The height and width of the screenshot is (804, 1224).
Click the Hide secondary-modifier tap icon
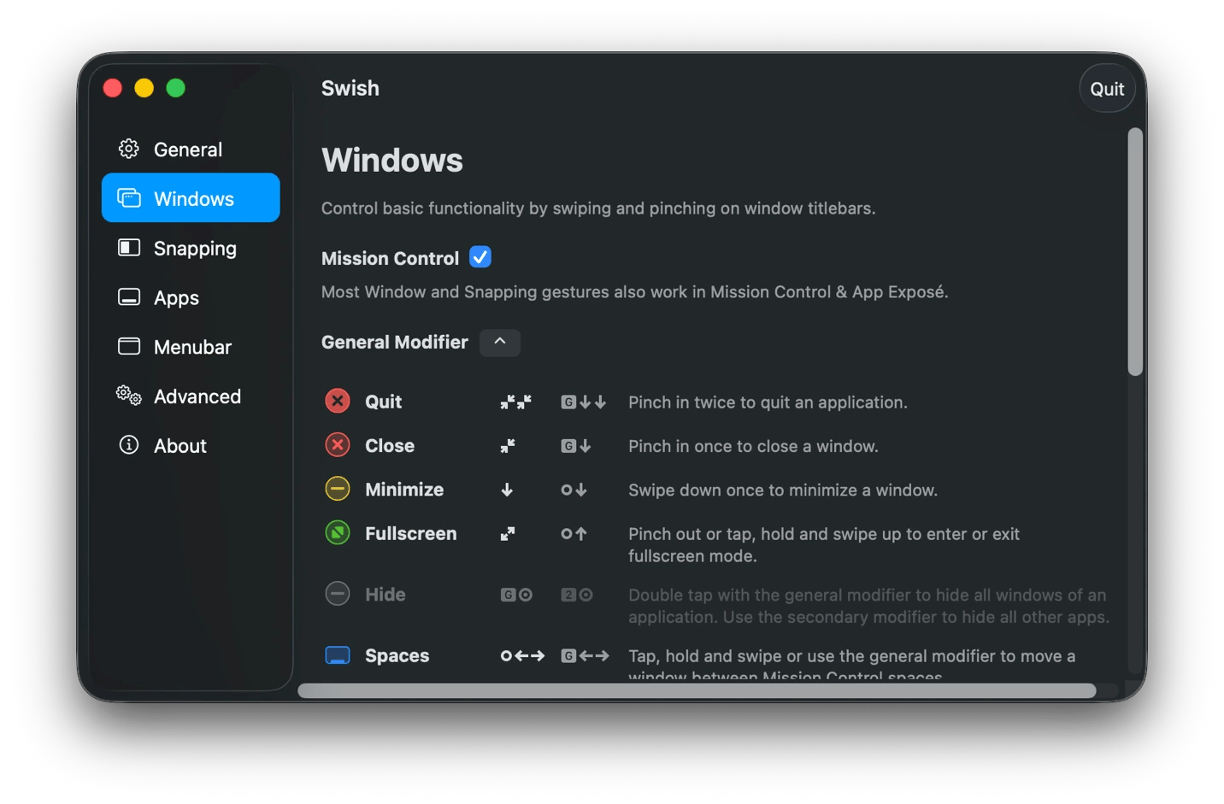click(x=577, y=595)
